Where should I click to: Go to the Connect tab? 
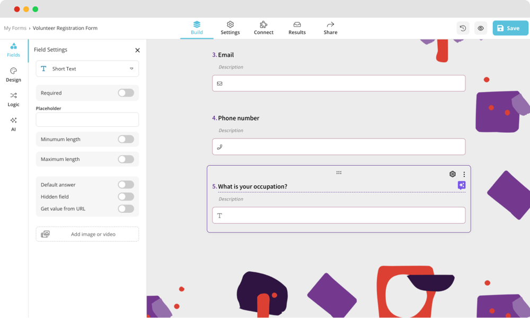[263, 28]
